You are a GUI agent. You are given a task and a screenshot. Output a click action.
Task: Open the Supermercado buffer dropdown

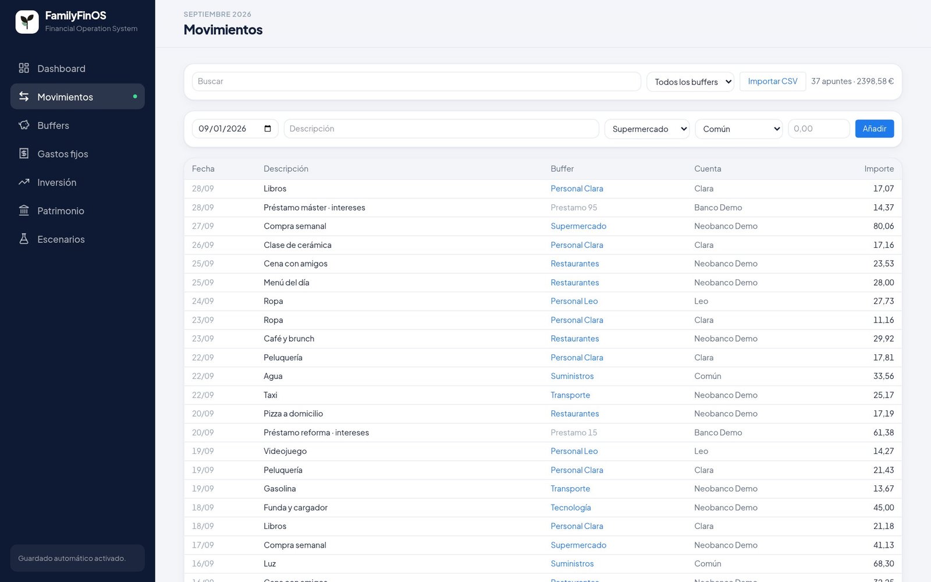[647, 129]
